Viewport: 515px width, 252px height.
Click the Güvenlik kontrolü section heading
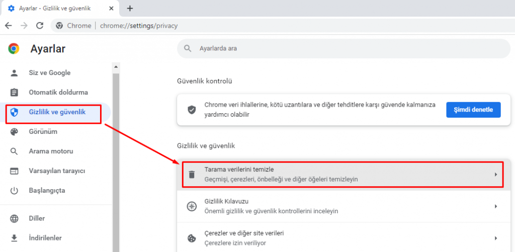[205, 81]
